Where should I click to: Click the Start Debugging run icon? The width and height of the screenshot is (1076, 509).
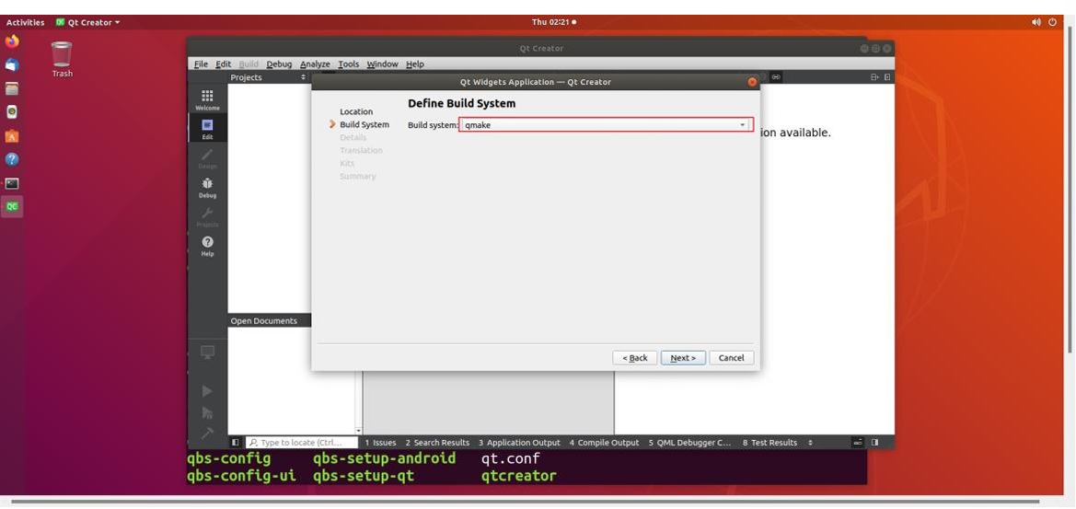click(207, 412)
